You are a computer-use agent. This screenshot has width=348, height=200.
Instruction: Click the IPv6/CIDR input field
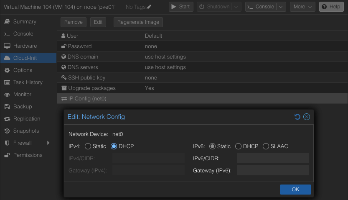coord(273,158)
